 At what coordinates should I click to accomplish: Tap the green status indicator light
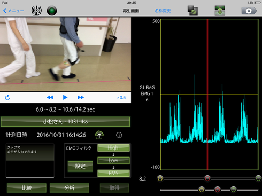pos(52,11)
